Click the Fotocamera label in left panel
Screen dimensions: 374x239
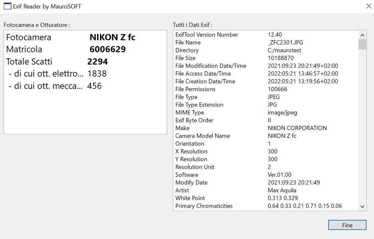(29, 37)
